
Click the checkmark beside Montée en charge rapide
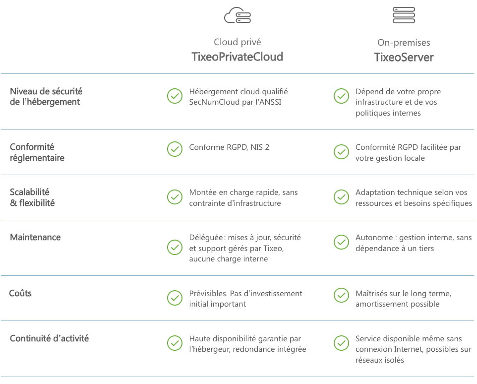click(x=175, y=197)
